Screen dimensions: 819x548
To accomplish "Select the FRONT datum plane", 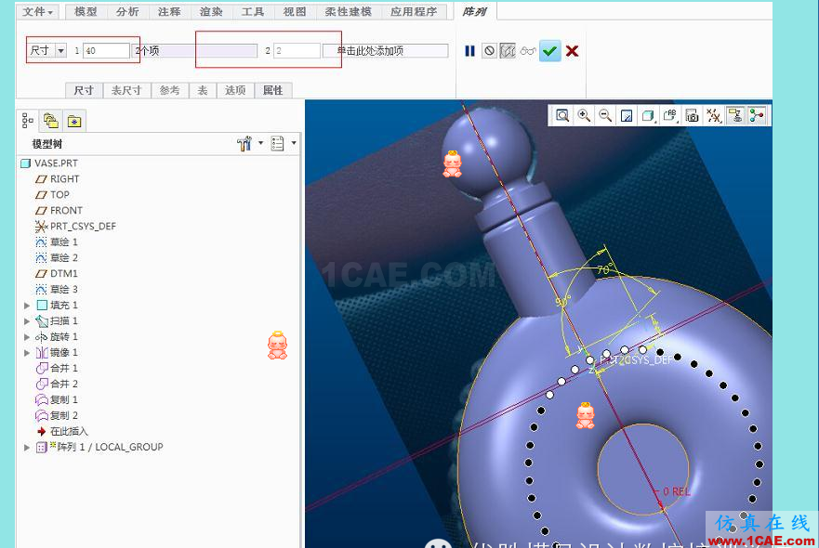I will click(66, 210).
